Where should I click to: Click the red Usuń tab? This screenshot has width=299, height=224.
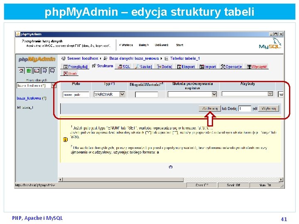[70, 73]
